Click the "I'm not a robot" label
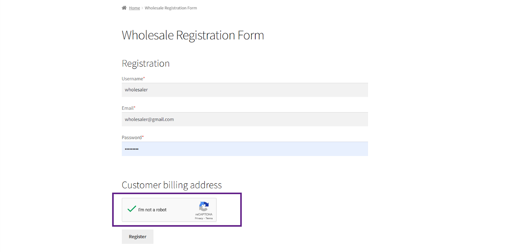 tap(152, 210)
